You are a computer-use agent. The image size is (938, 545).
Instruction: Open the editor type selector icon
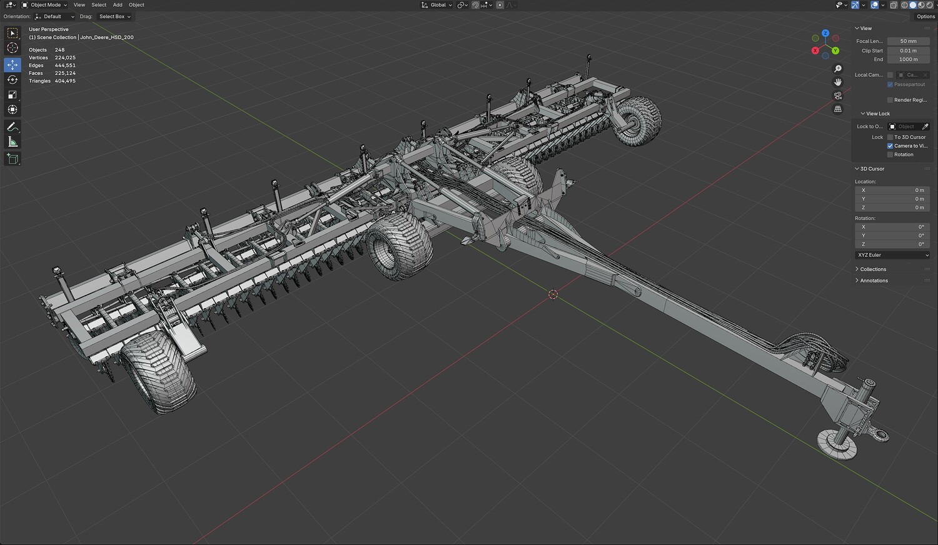click(x=11, y=5)
